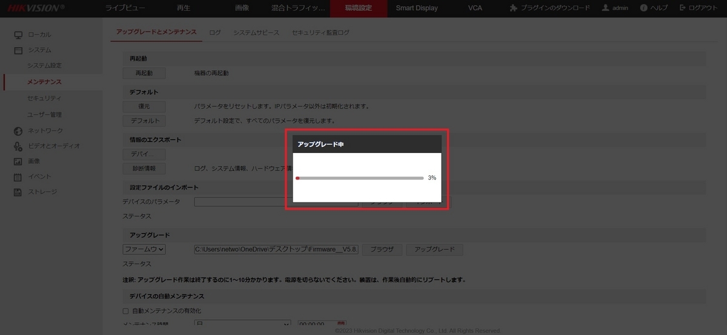Viewport: 727px width, 335px height.
Task: Click the 復元 restore button
Action: click(144, 106)
